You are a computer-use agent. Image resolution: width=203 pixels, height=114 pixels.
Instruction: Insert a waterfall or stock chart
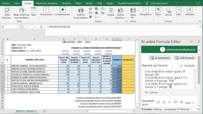[x=103, y=9]
